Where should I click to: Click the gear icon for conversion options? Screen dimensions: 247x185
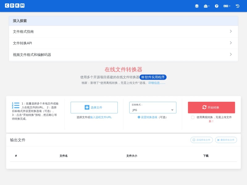tap(139, 117)
